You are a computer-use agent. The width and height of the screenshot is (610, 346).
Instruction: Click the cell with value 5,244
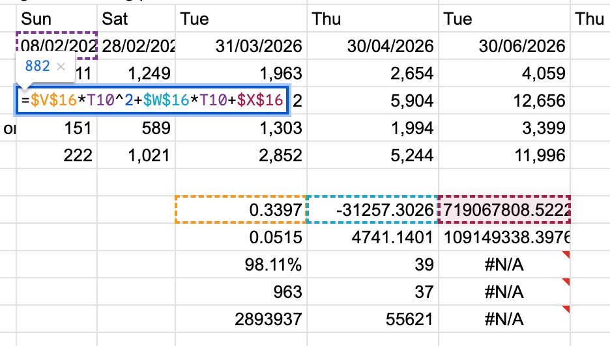[x=372, y=155]
